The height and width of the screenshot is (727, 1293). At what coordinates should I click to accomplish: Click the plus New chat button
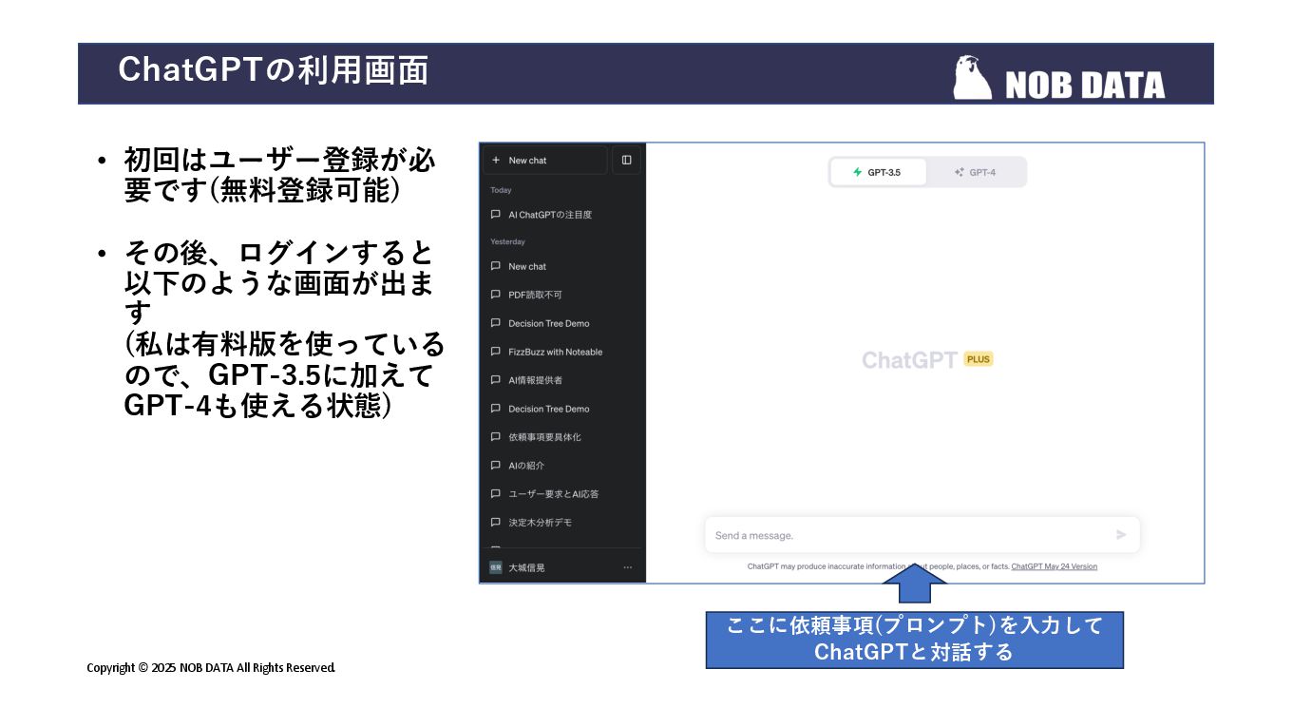[544, 160]
